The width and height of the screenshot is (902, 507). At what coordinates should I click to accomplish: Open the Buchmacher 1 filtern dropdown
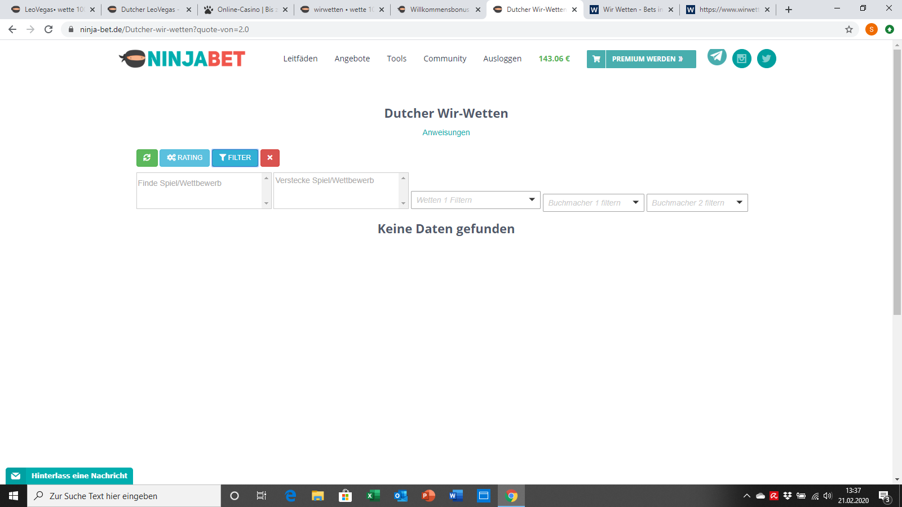click(594, 203)
